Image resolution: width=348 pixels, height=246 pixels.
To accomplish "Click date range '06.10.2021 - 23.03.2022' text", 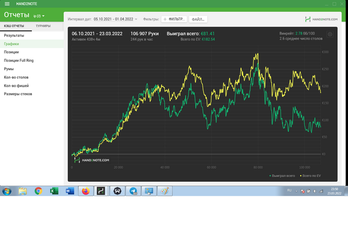I will point(97,34).
